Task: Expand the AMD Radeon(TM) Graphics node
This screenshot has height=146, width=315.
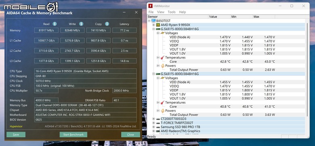Action: [x=153, y=131]
